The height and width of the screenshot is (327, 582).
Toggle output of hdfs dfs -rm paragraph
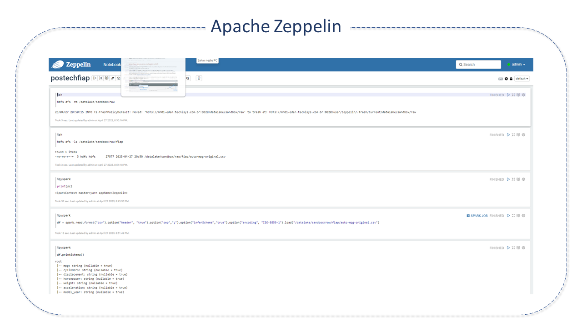coord(518,95)
